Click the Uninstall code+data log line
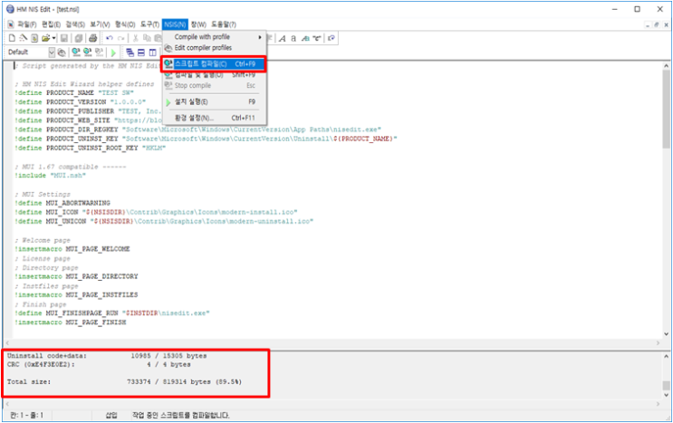 (107, 356)
